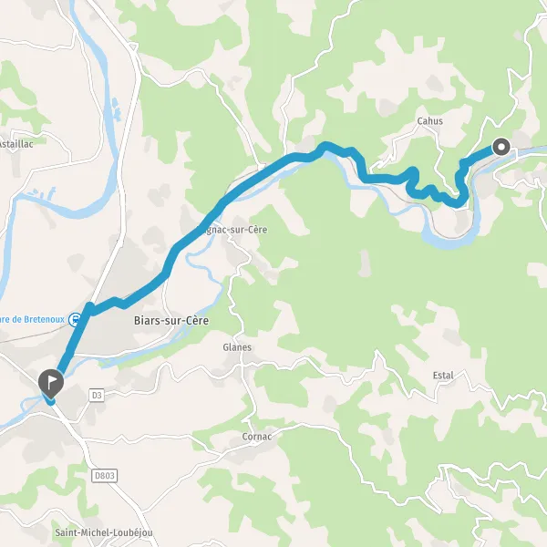
Task: Click the Cahus village label
Action: (429, 121)
